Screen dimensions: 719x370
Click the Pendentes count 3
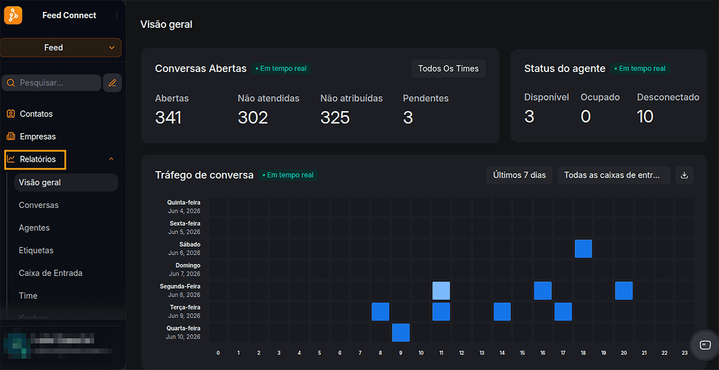point(408,118)
